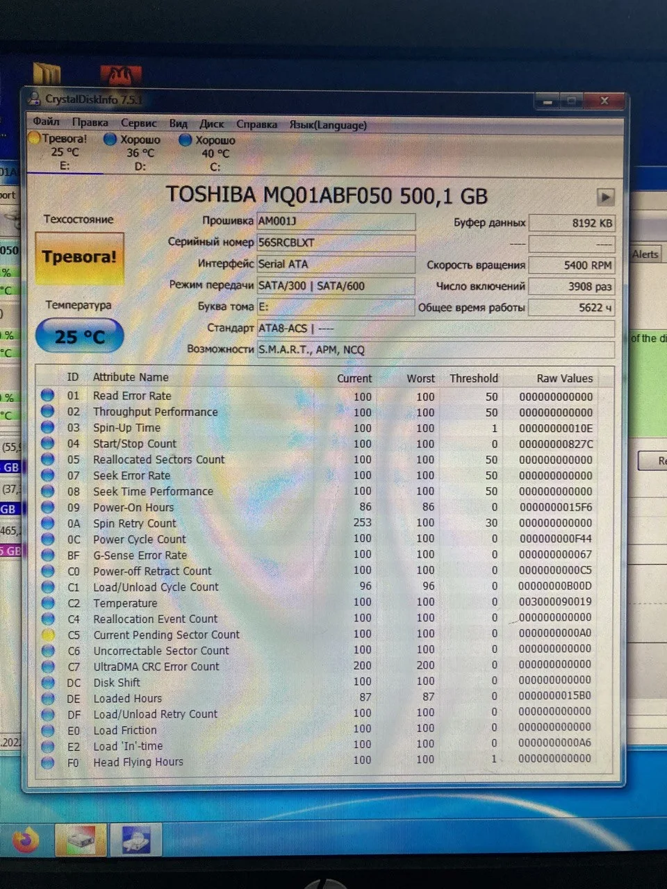Click the Интерфейс field Serial ATA
The image size is (667, 889).
click(336, 264)
